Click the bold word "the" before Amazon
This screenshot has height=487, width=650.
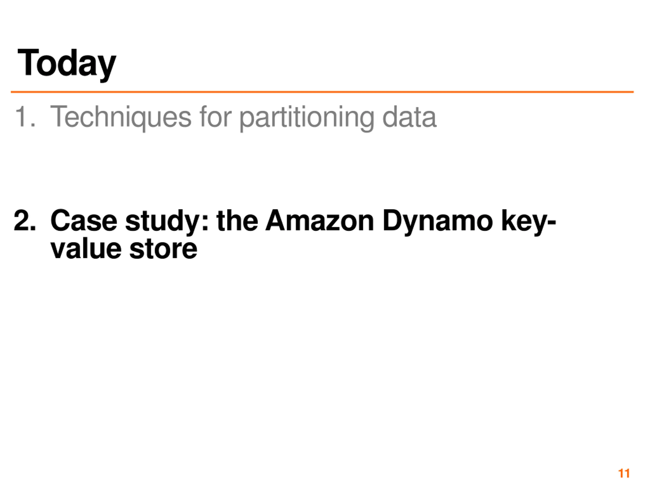point(237,220)
